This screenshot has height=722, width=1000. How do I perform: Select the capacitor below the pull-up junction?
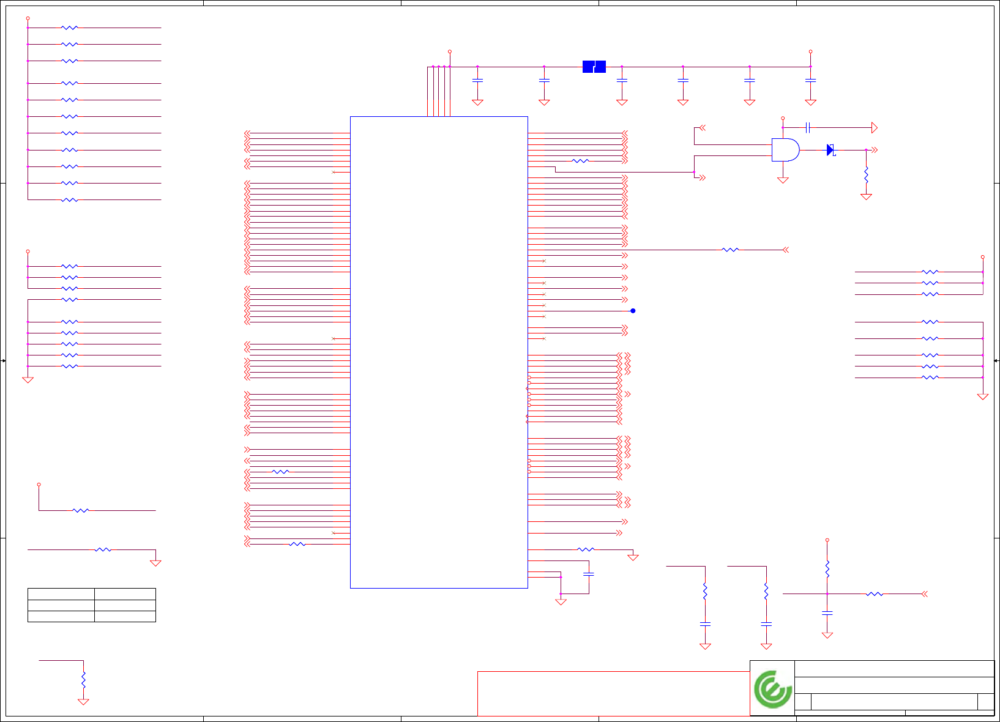click(827, 613)
